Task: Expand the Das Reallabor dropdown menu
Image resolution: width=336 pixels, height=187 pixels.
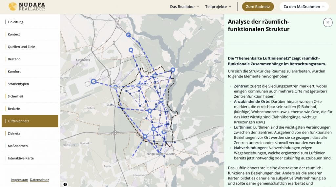Action: (x=185, y=7)
